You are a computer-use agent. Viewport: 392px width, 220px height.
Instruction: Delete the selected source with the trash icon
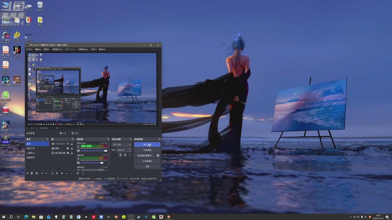[57, 173]
